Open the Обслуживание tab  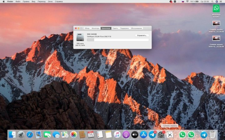click(x=136, y=28)
